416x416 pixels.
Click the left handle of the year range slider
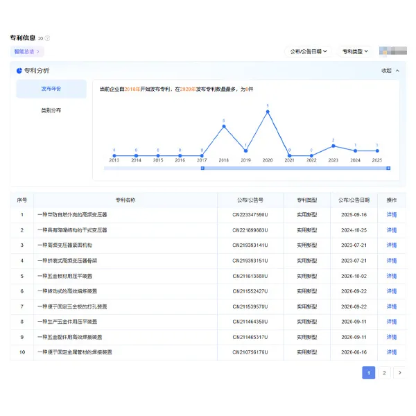[x=202, y=168]
